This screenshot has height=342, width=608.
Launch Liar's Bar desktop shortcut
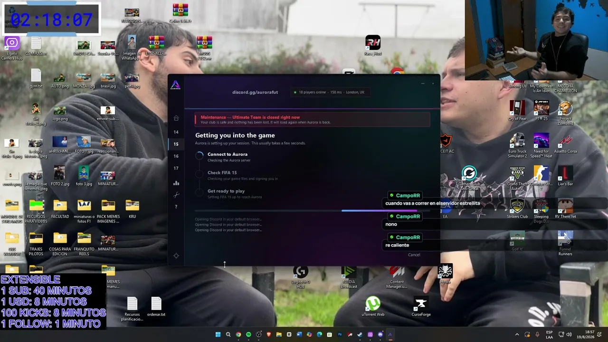565,176
